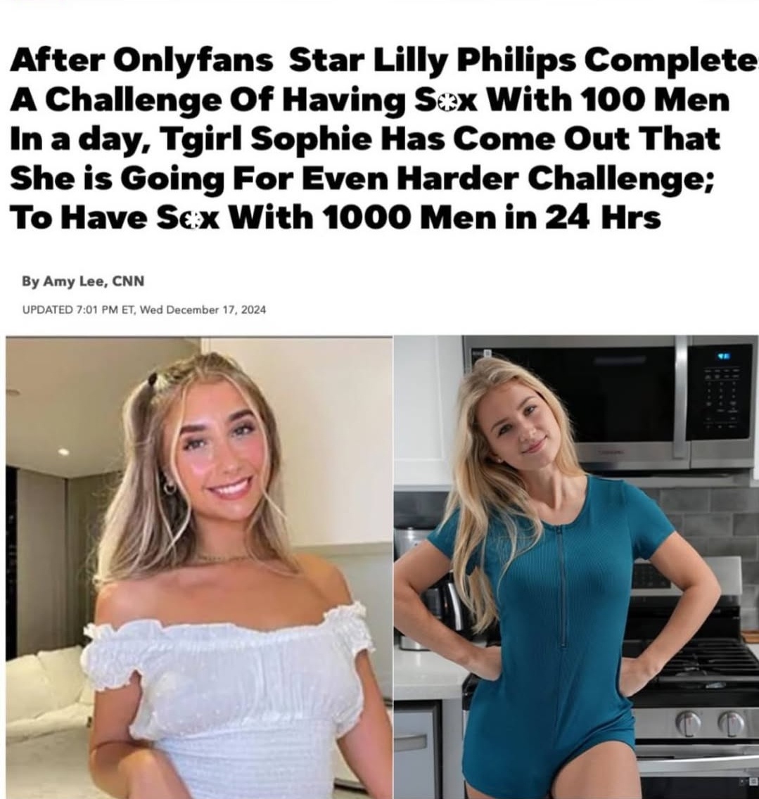Click the recessed ceiling light in left photo
The width and height of the screenshot is (759, 799).
(63, 452)
